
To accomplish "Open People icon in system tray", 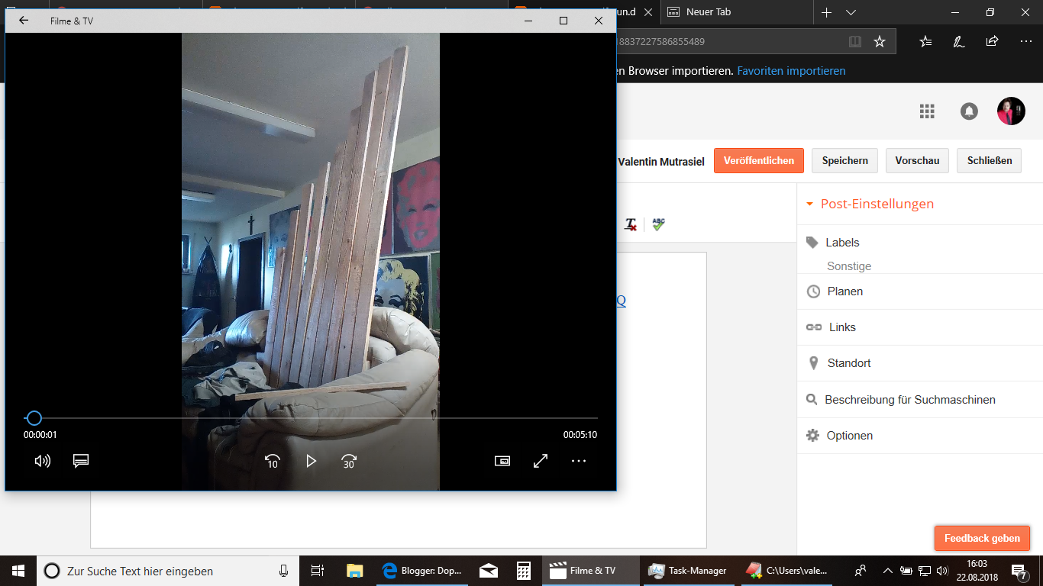I will point(861,571).
